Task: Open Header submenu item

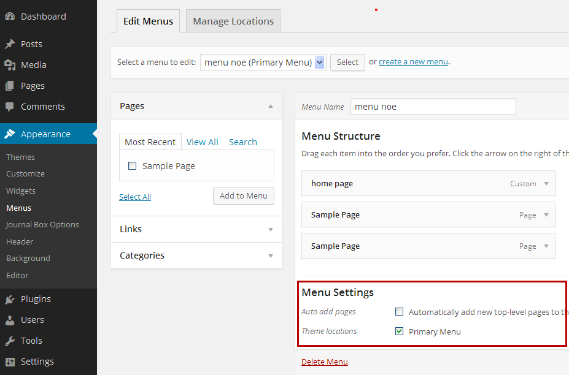Action: [20, 241]
